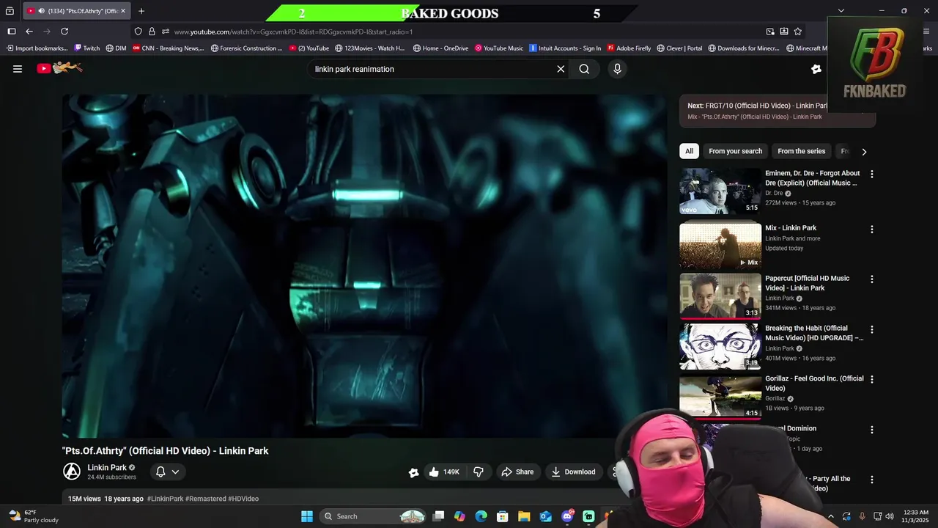Open the tab list icon in the title bar
The height and width of the screenshot is (528, 938).
(10, 11)
